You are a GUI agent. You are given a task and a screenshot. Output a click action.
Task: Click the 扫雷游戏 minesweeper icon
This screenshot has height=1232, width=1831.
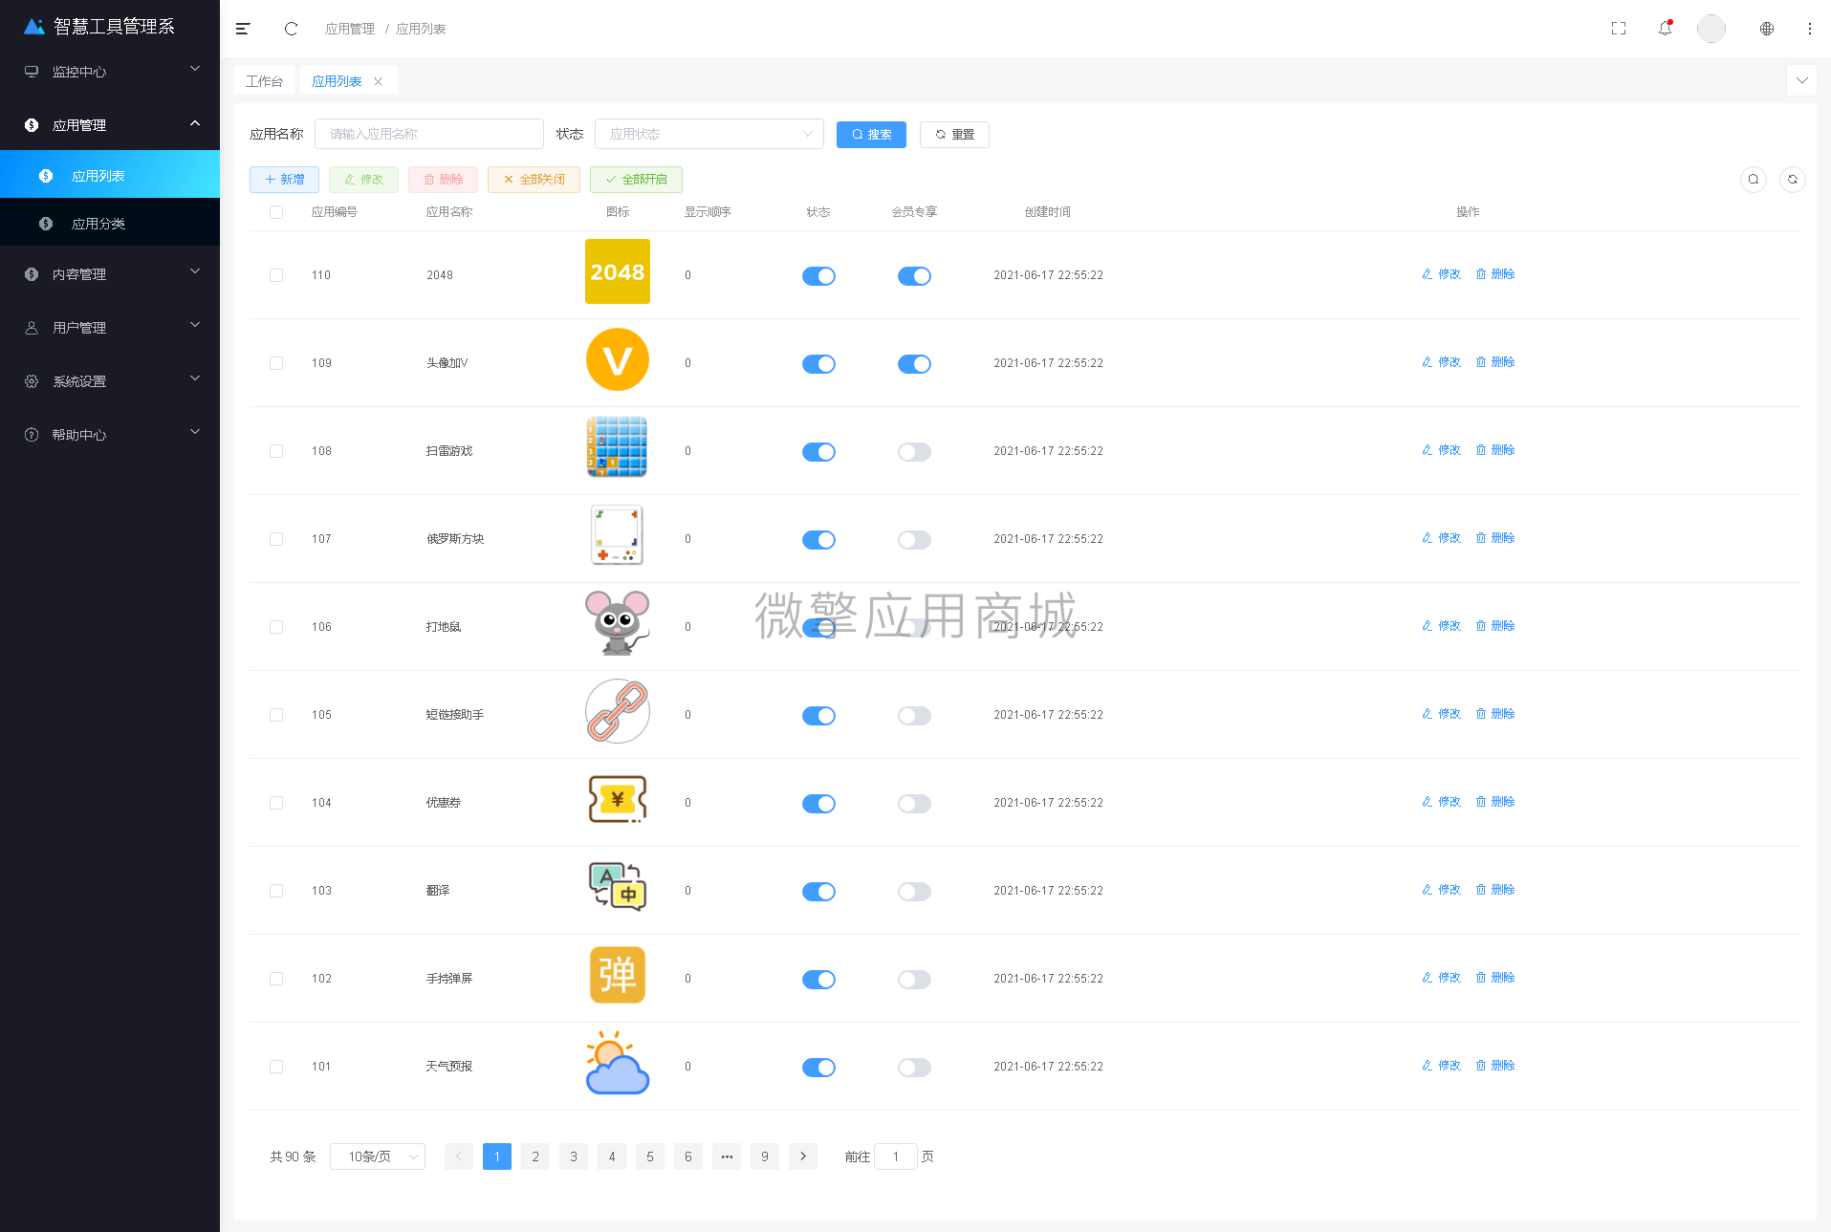tap(618, 447)
